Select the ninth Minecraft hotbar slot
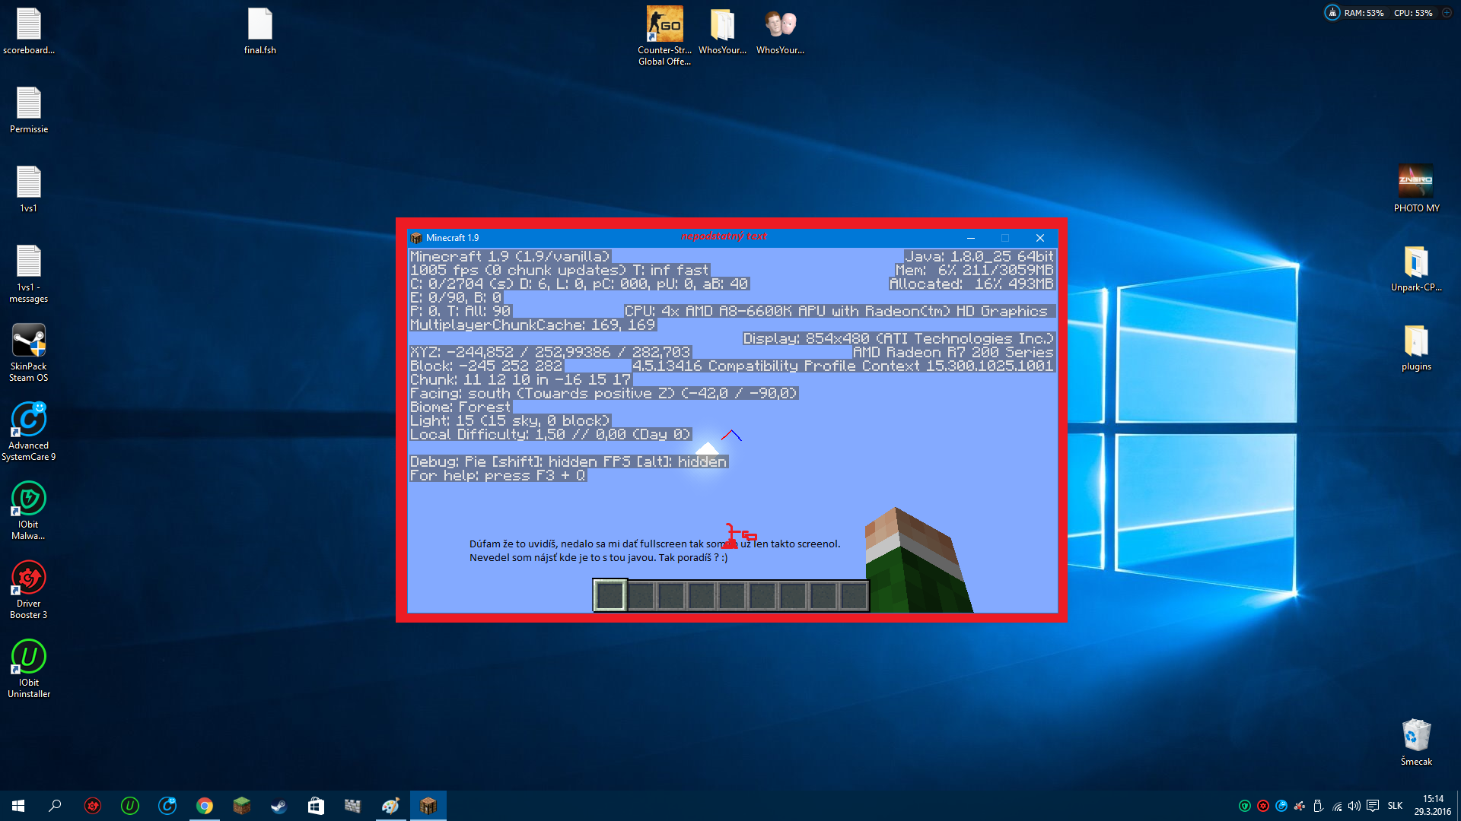Screen dimensions: 1461x821 coord(854,595)
